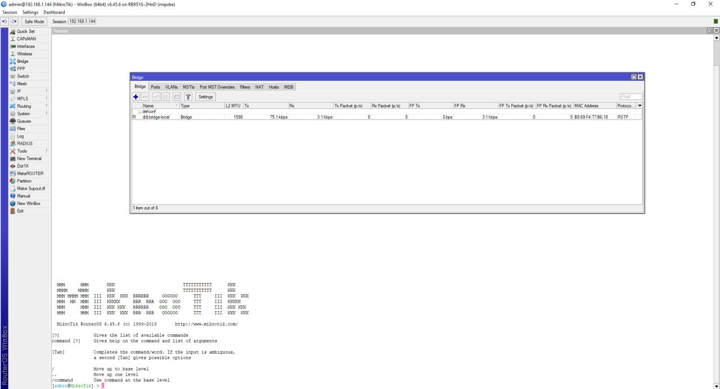Open the Settings menu in menu bar
This screenshot has height=389, width=720.
(x=30, y=12)
